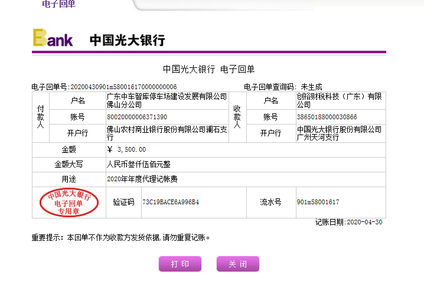Click amount in words 人民币叁仟伍佰元整

(139, 164)
